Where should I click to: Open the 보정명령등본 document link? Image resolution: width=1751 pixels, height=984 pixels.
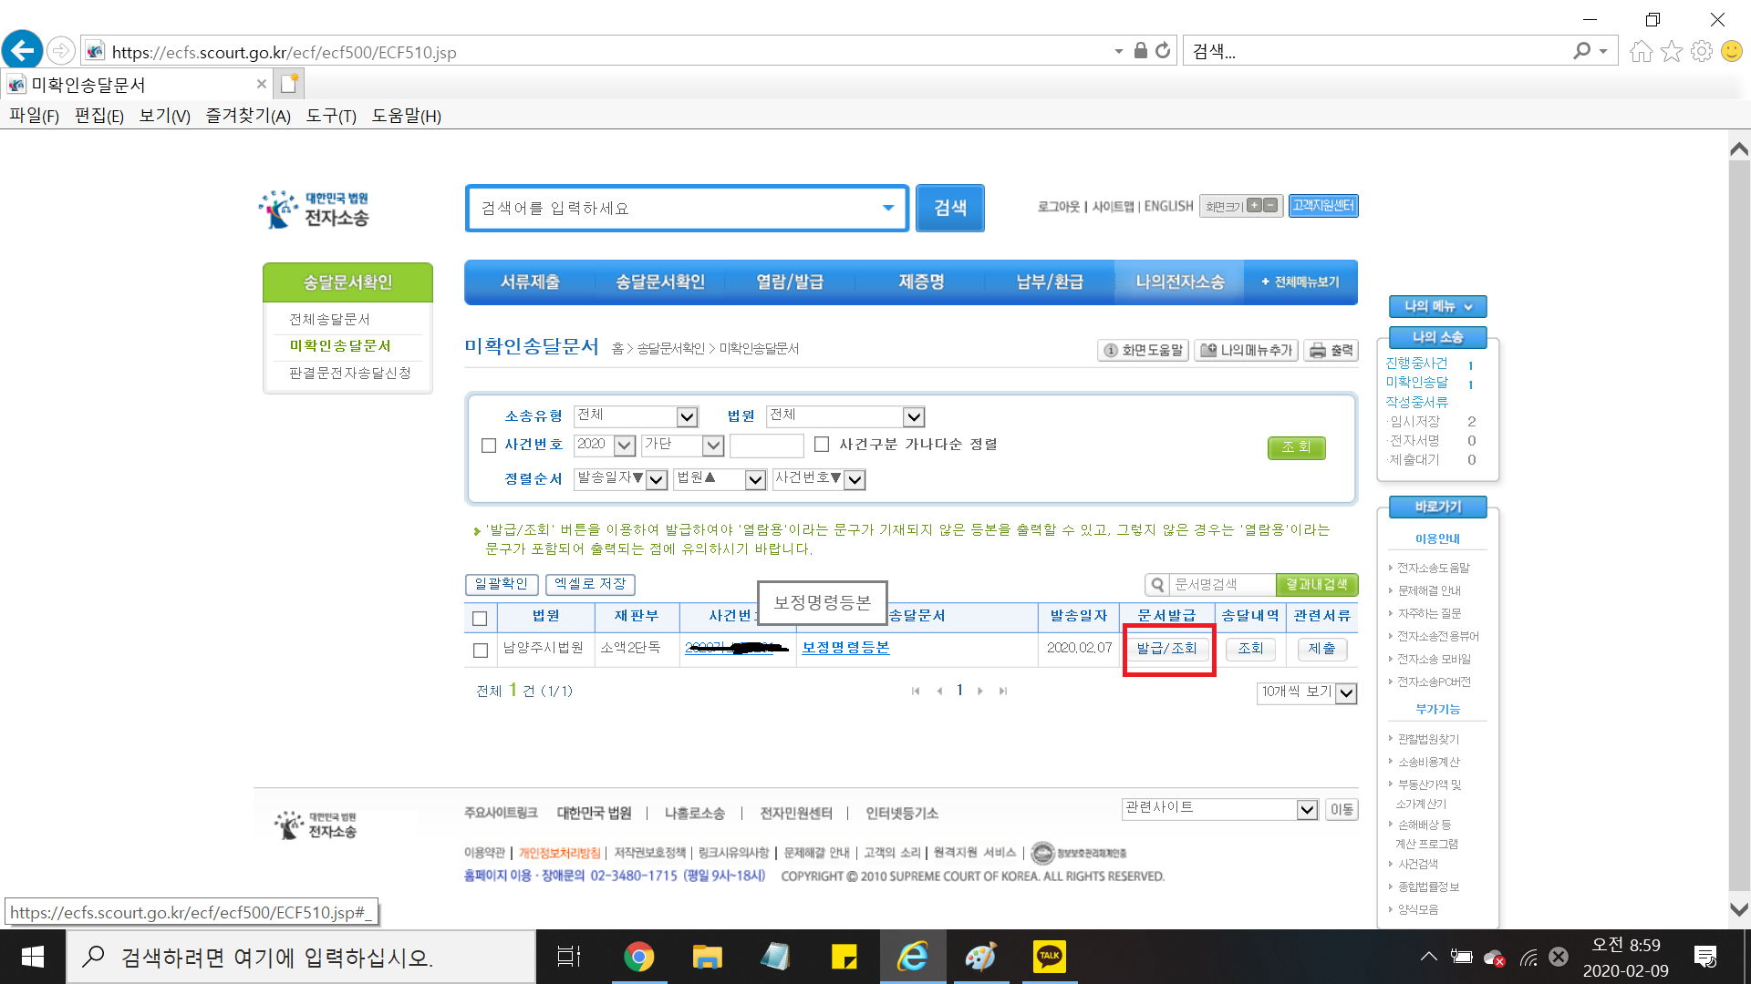845,648
